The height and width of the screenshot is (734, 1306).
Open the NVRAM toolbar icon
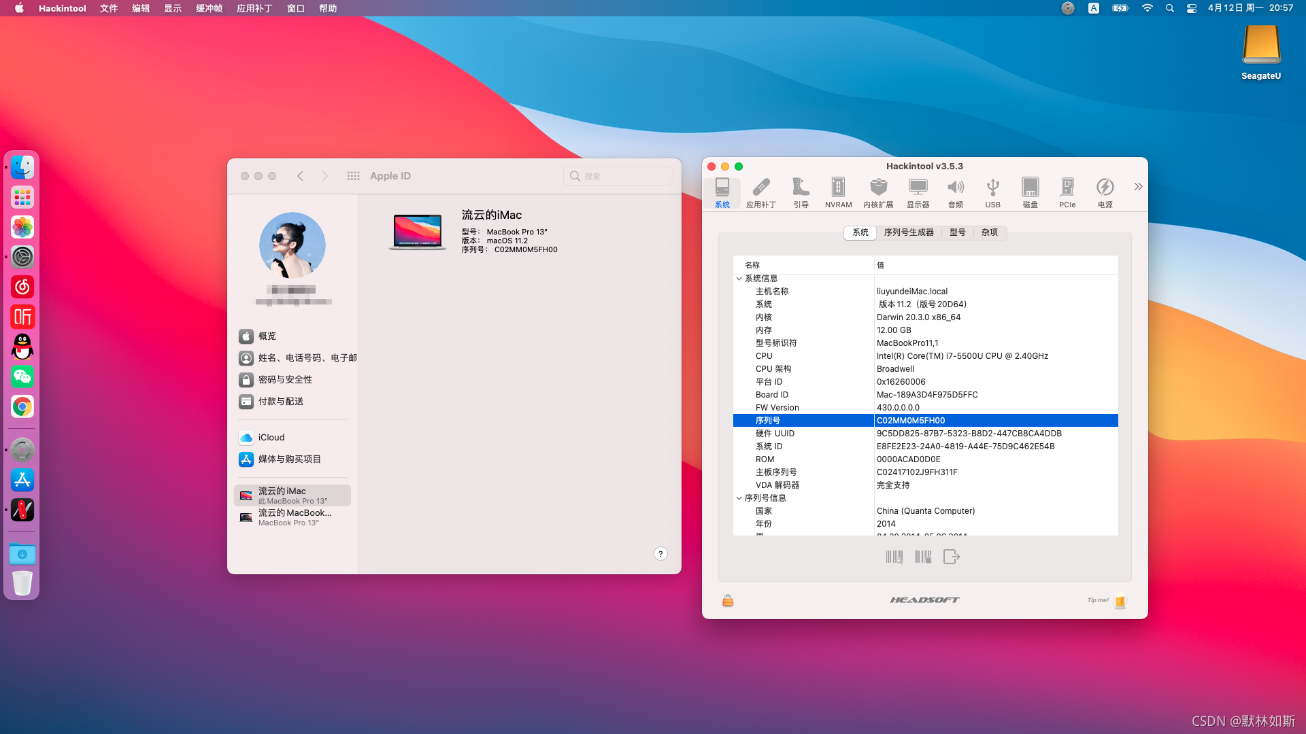[x=838, y=192]
